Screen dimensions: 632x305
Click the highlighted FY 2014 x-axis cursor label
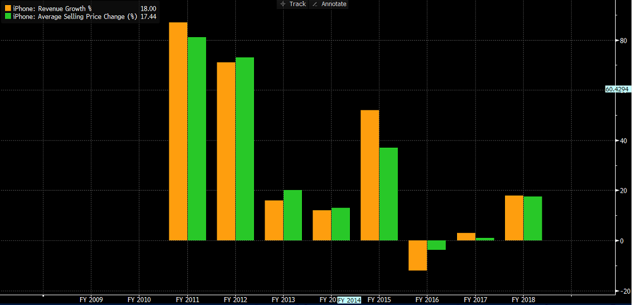click(349, 300)
